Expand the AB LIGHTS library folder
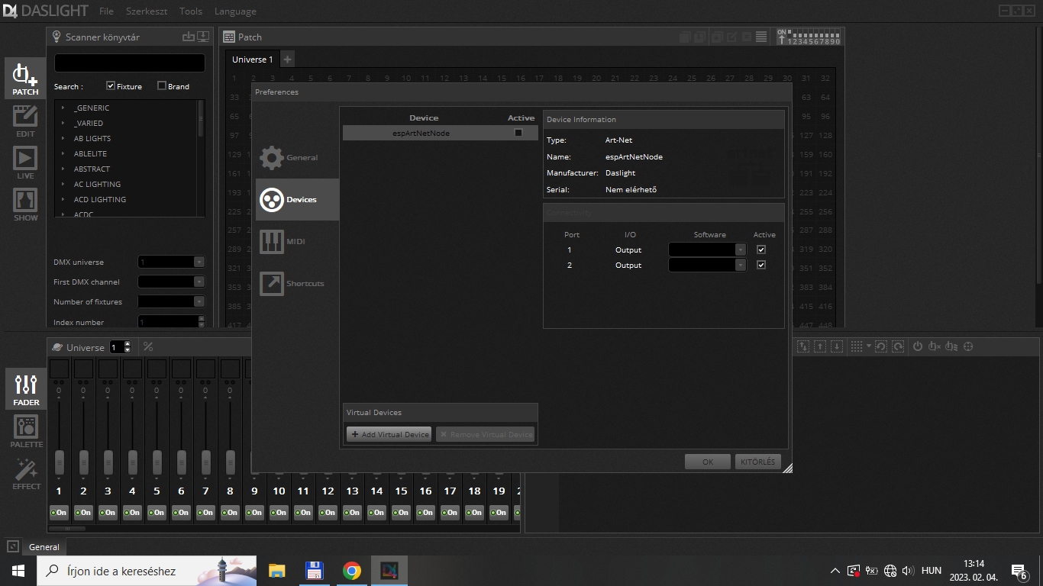 (63, 138)
